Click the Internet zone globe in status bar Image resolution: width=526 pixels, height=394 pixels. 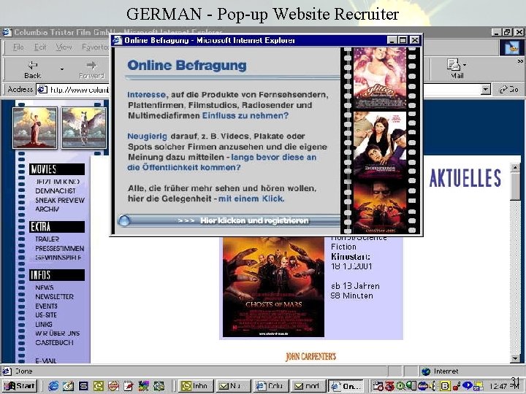coord(426,371)
